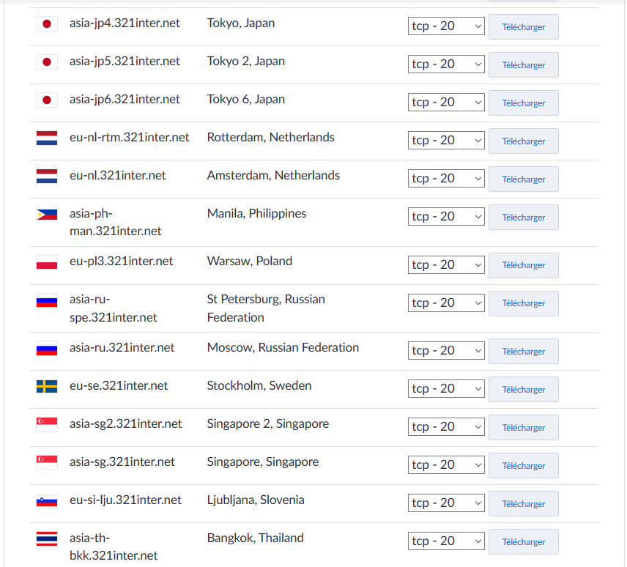Screen dimensions: 627x567
Task: Click the Singapore flag beside asia-sg2.321inter.net
Action: click(x=47, y=425)
